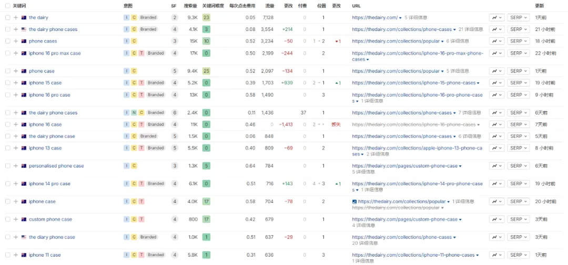
Task: Click T intent badge on 'custom phone case'
Action: tap(141, 219)
